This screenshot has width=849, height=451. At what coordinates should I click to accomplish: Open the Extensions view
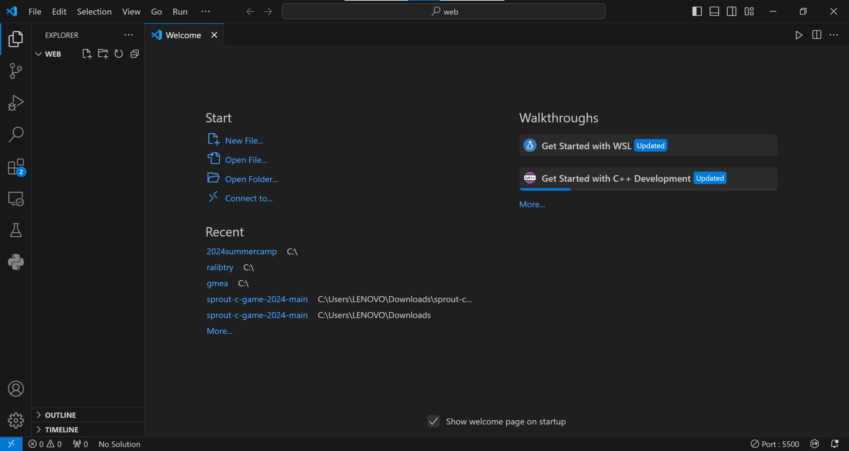(x=16, y=167)
